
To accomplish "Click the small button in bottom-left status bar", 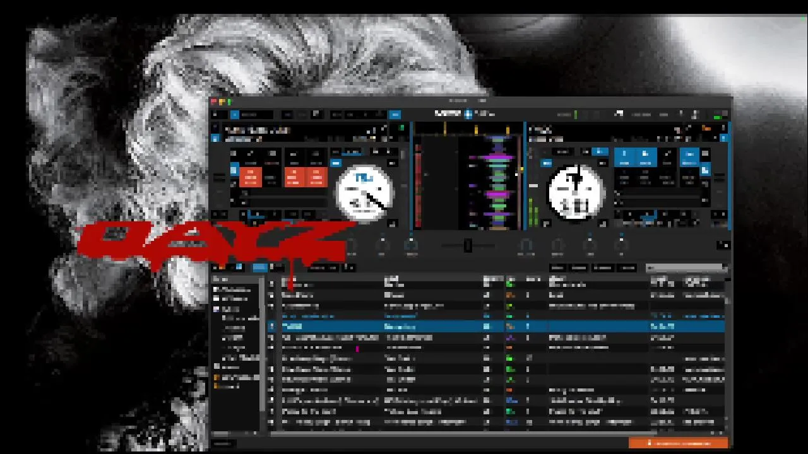I will (223, 443).
